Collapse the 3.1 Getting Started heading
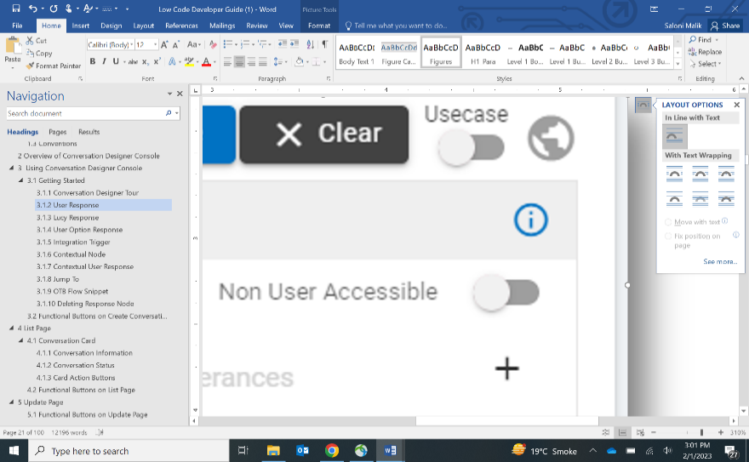 point(21,180)
